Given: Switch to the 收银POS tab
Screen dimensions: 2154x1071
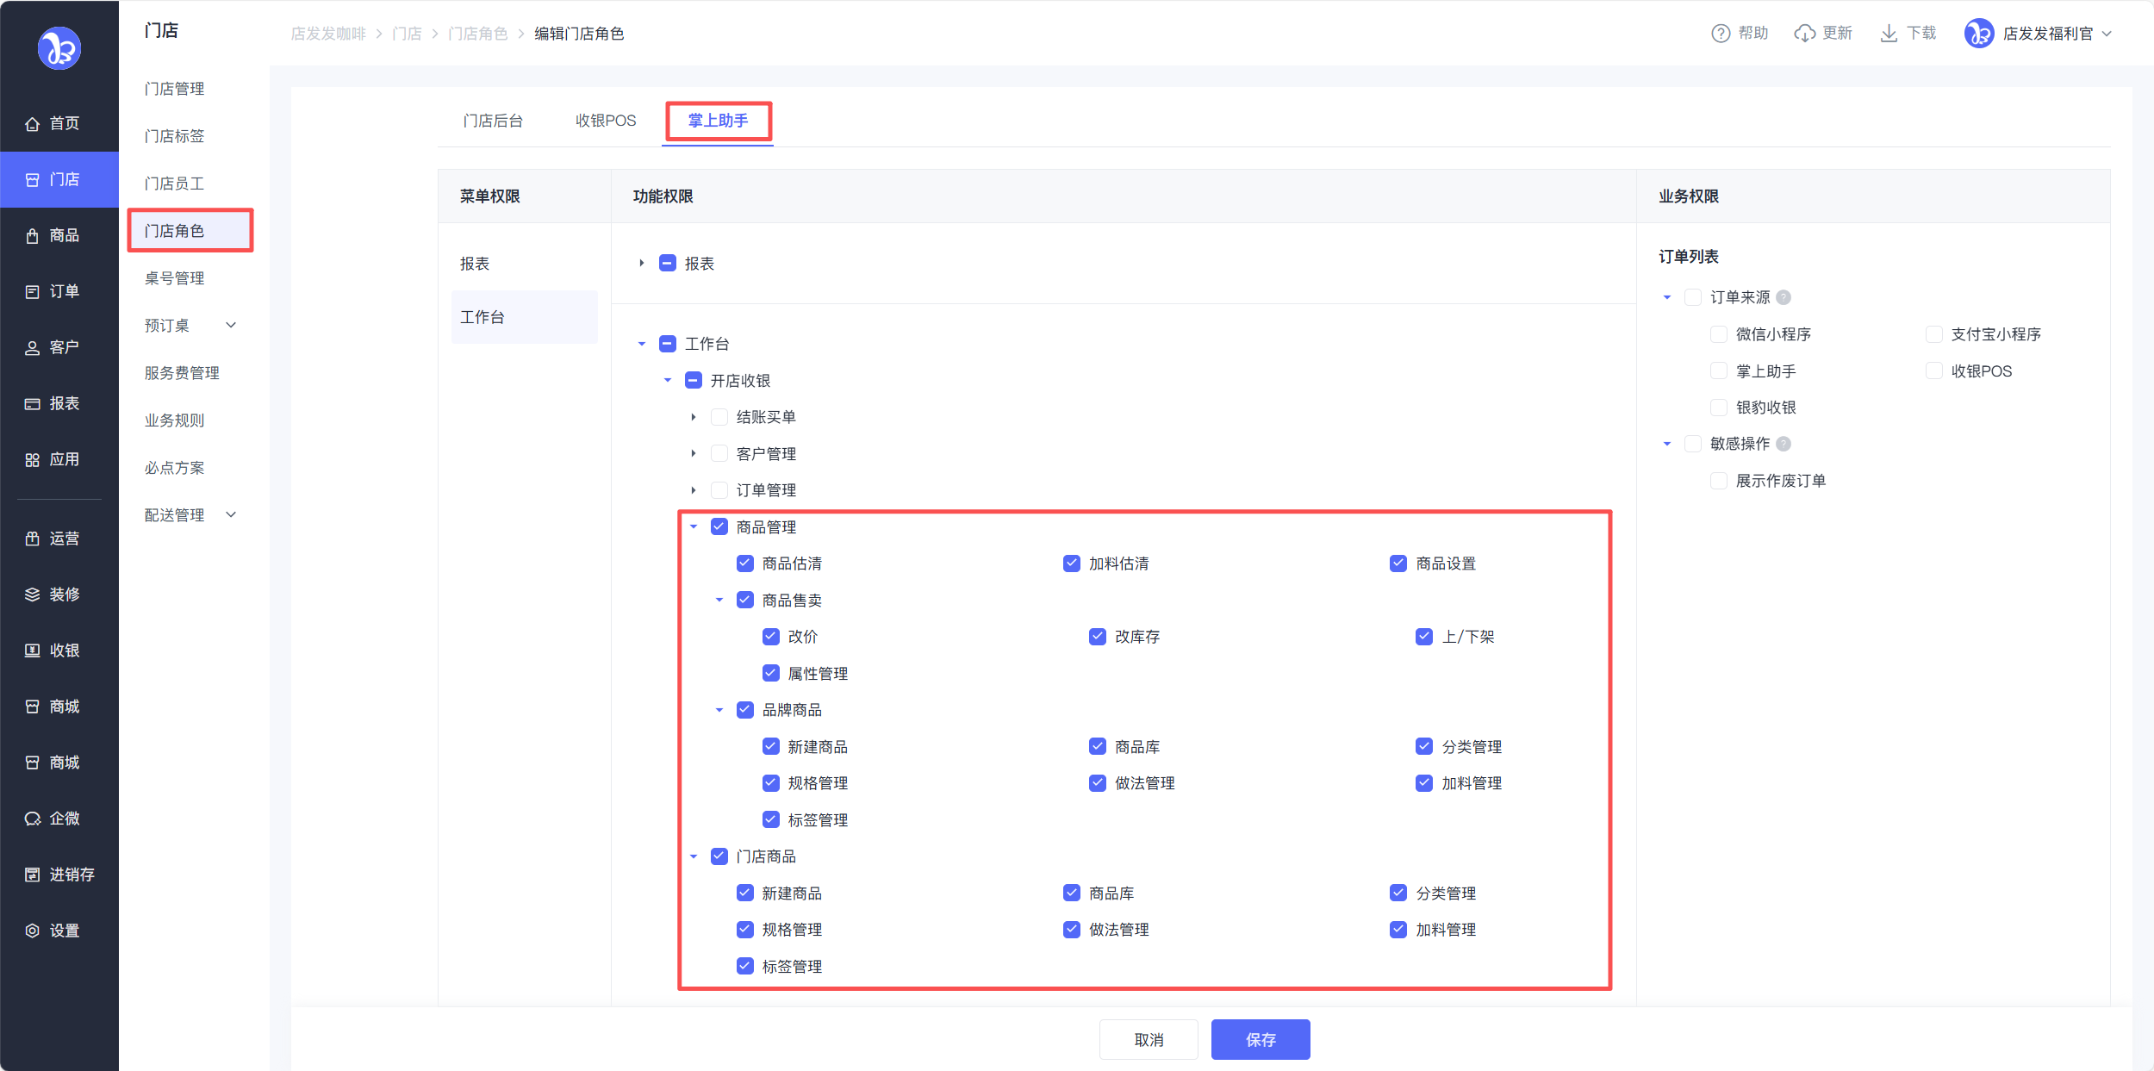Looking at the screenshot, I should [x=606, y=121].
